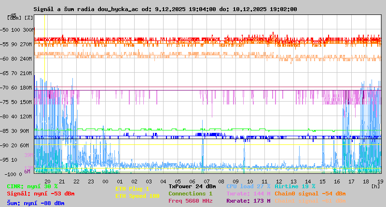Click hour tick '13' on time axis
The height and width of the screenshot is (207, 386).
[x=294, y=181]
